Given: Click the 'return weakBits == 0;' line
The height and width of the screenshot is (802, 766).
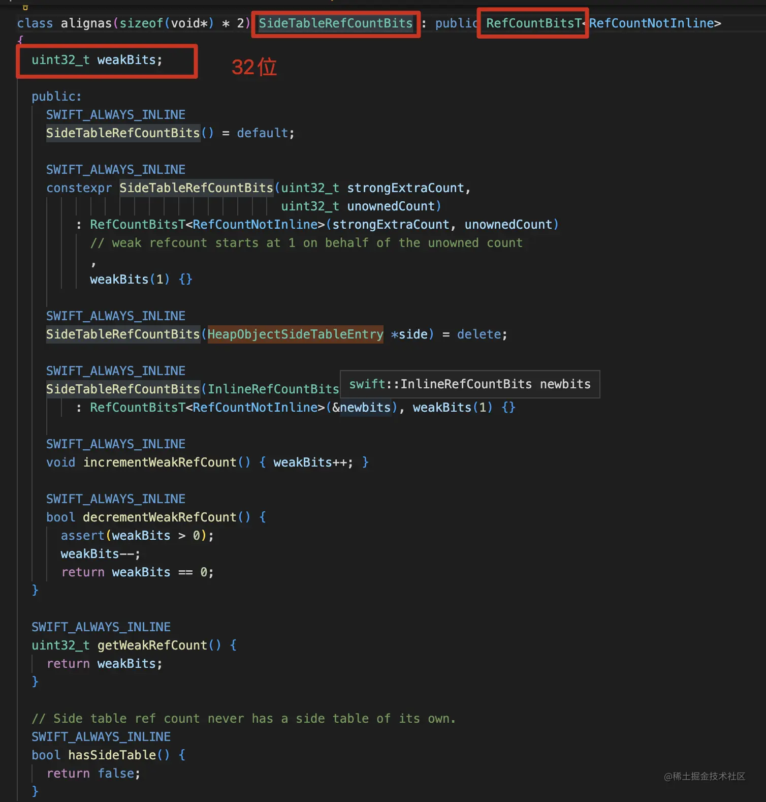Looking at the screenshot, I should point(137,572).
